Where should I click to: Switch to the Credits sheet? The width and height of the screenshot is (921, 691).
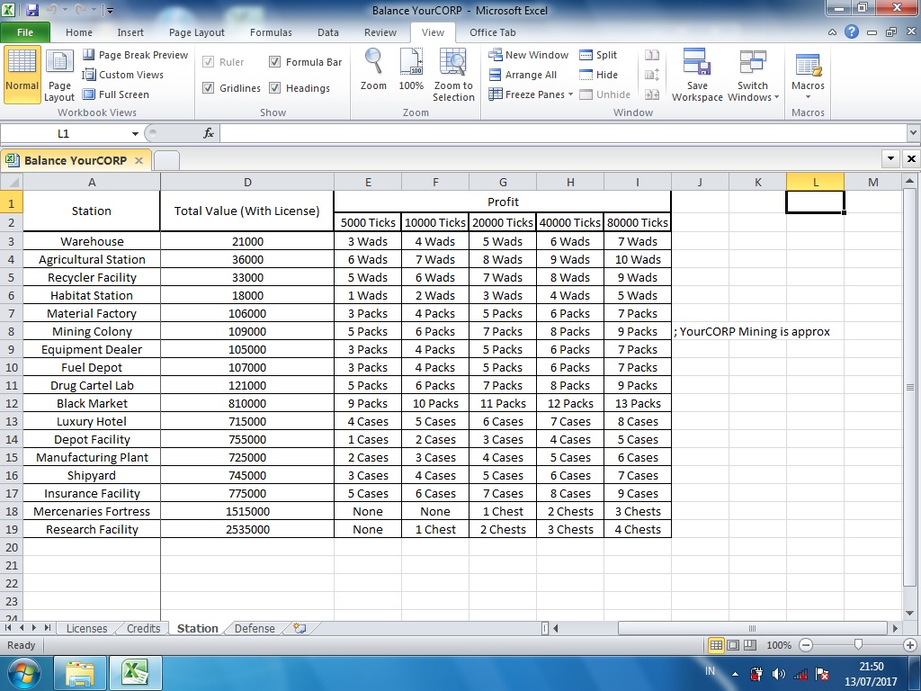click(x=143, y=628)
